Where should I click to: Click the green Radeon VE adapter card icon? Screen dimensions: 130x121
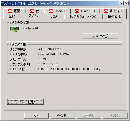(x=14, y=29)
